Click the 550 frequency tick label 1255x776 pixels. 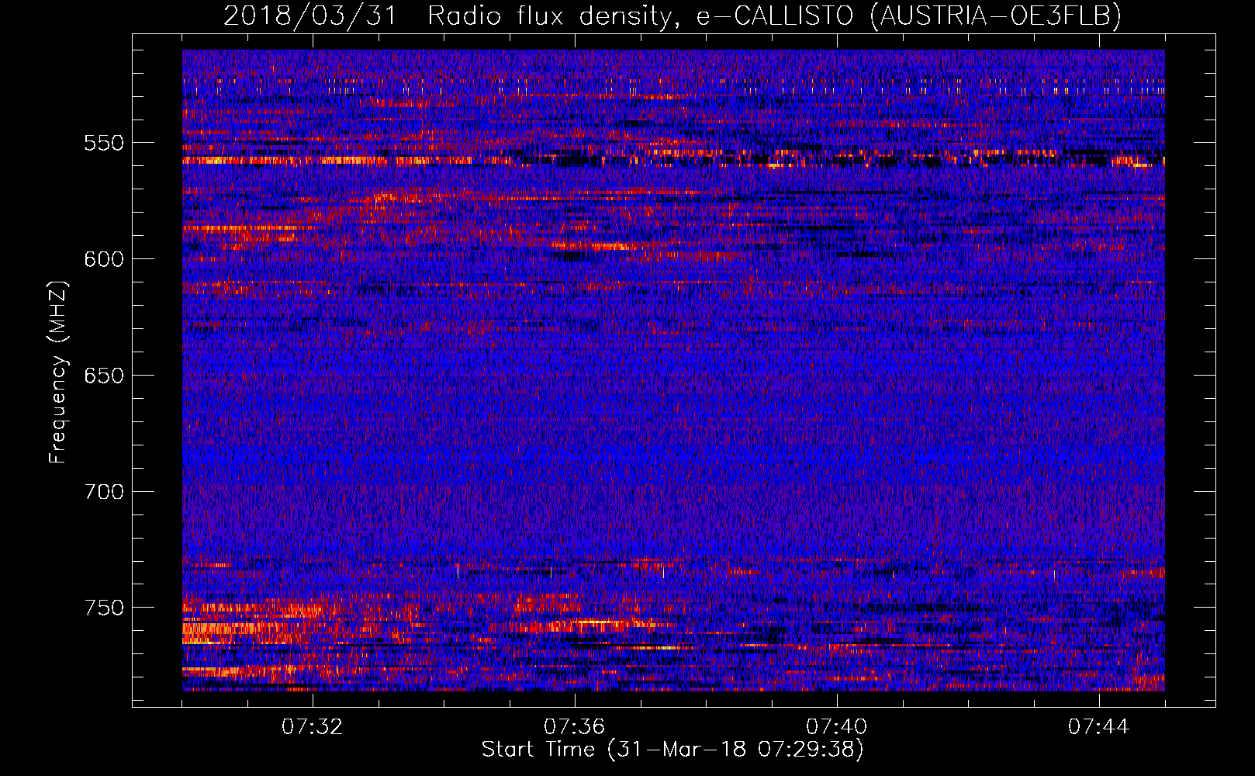pos(104,143)
